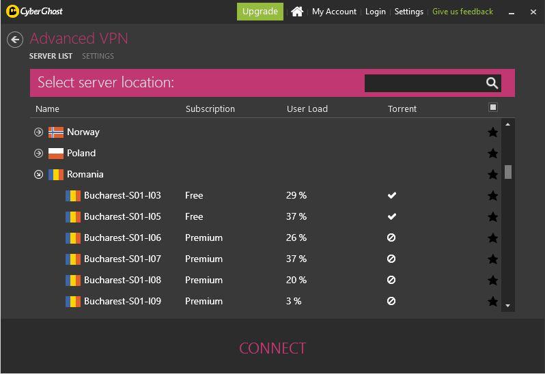Click torrent blocked icon for Bucharest-S01-I07
The image size is (545, 374).
pyautogui.click(x=391, y=259)
